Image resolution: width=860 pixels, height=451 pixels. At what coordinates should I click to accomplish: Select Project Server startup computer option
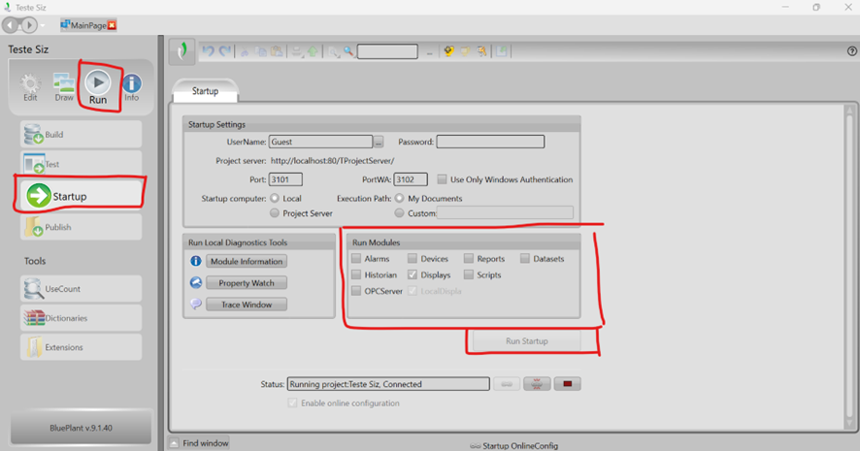pyautogui.click(x=275, y=213)
